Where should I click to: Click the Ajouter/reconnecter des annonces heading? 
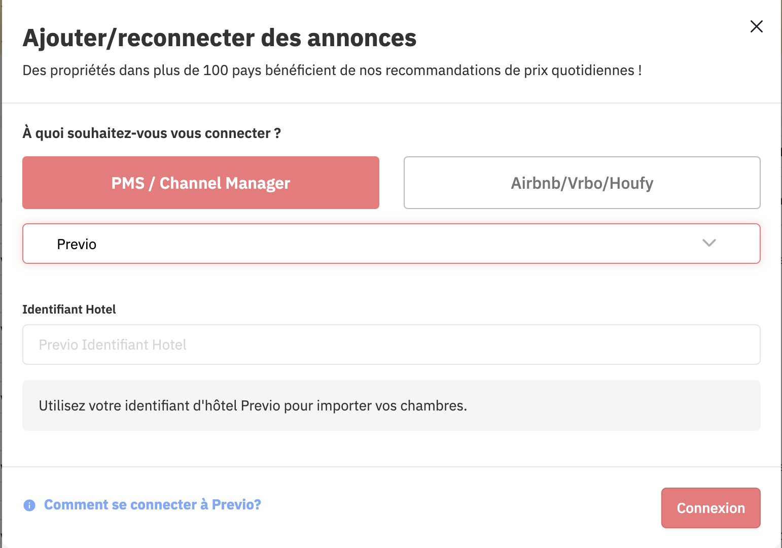(x=219, y=38)
